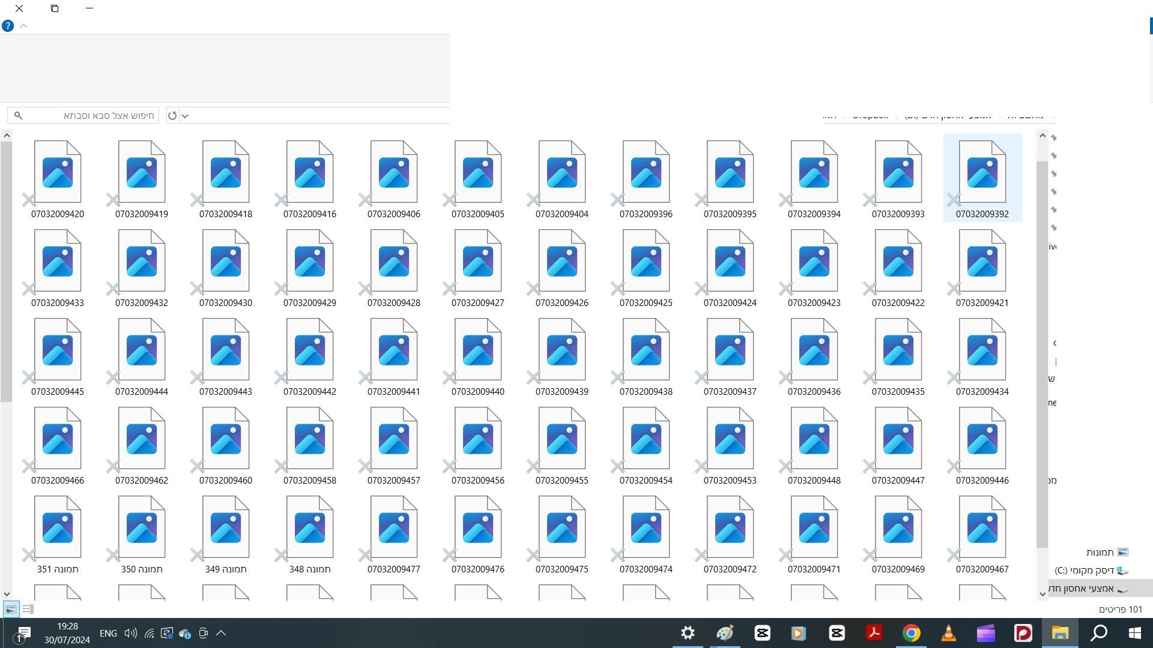
Task: Open the address bar history dropdown
Action: tap(185, 116)
